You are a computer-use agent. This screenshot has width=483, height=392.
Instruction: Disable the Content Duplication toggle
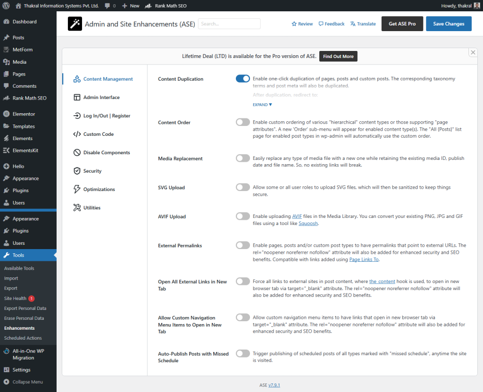pos(242,78)
